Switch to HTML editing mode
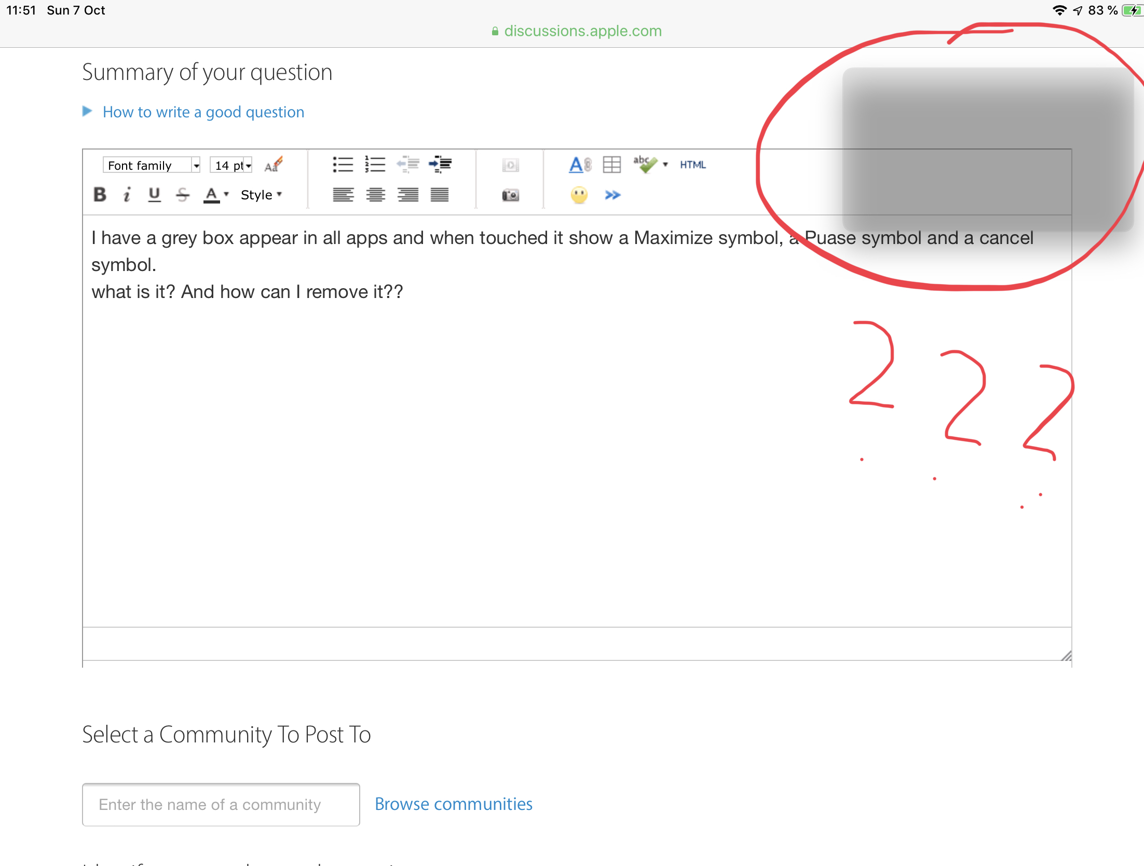This screenshot has height=866, width=1144. tap(692, 165)
